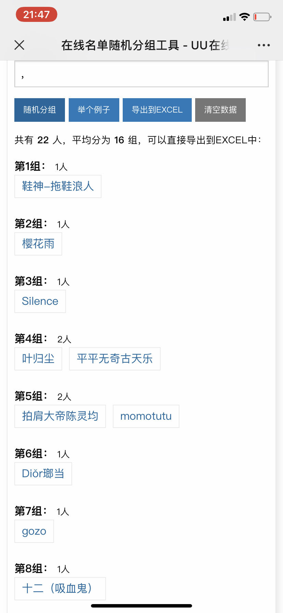Image resolution: width=283 pixels, height=613 pixels.
Task: Select the Silence name tag
Action: [40, 301]
